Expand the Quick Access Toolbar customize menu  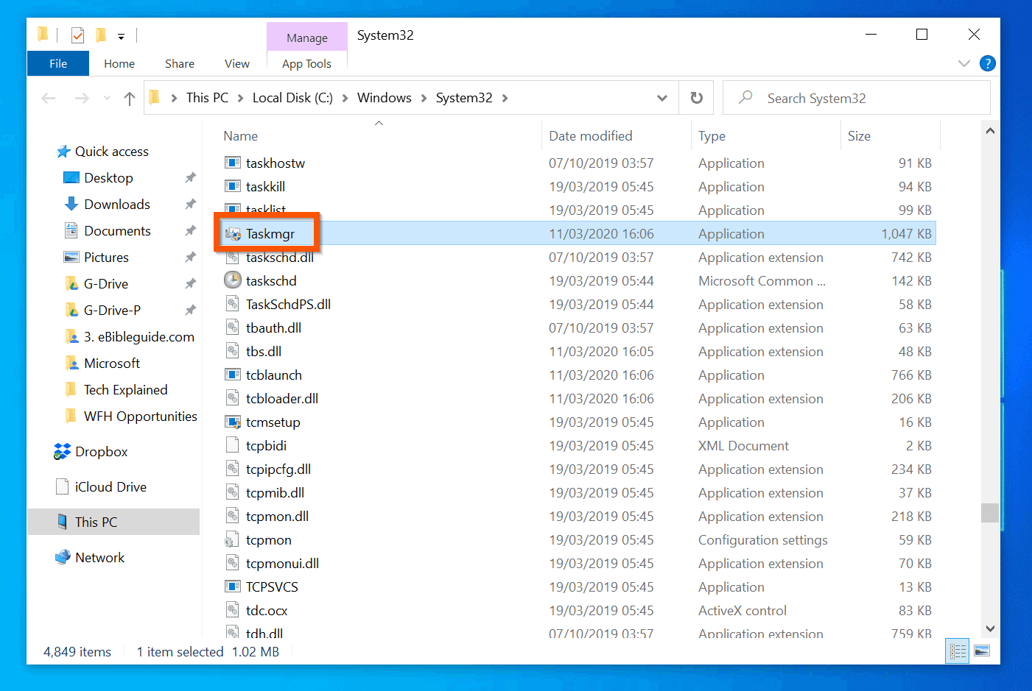(x=122, y=35)
